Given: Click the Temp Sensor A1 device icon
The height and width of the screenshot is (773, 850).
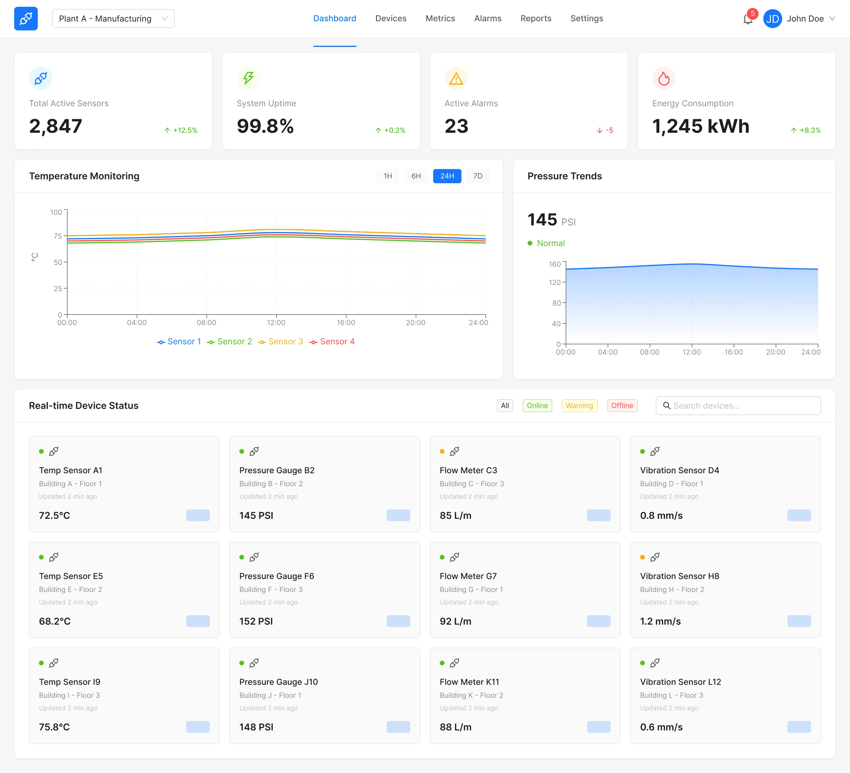Looking at the screenshot, I should 53,451.
